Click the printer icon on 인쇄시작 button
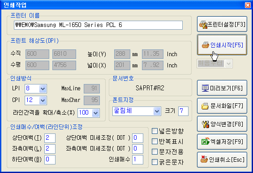The height and width of the screenshot is (173, 253). (206, 45)
